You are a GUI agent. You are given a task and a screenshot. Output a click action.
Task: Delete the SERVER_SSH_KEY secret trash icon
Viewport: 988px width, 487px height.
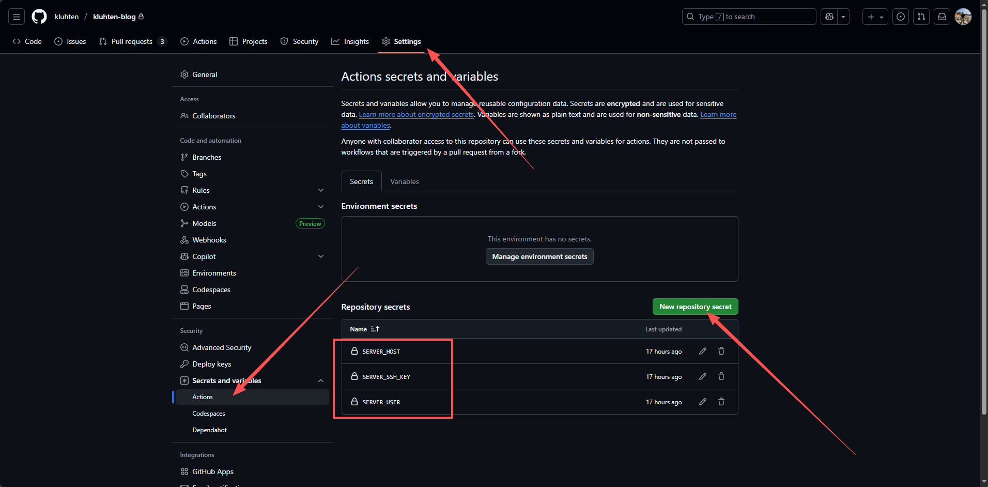click(721, 376)
